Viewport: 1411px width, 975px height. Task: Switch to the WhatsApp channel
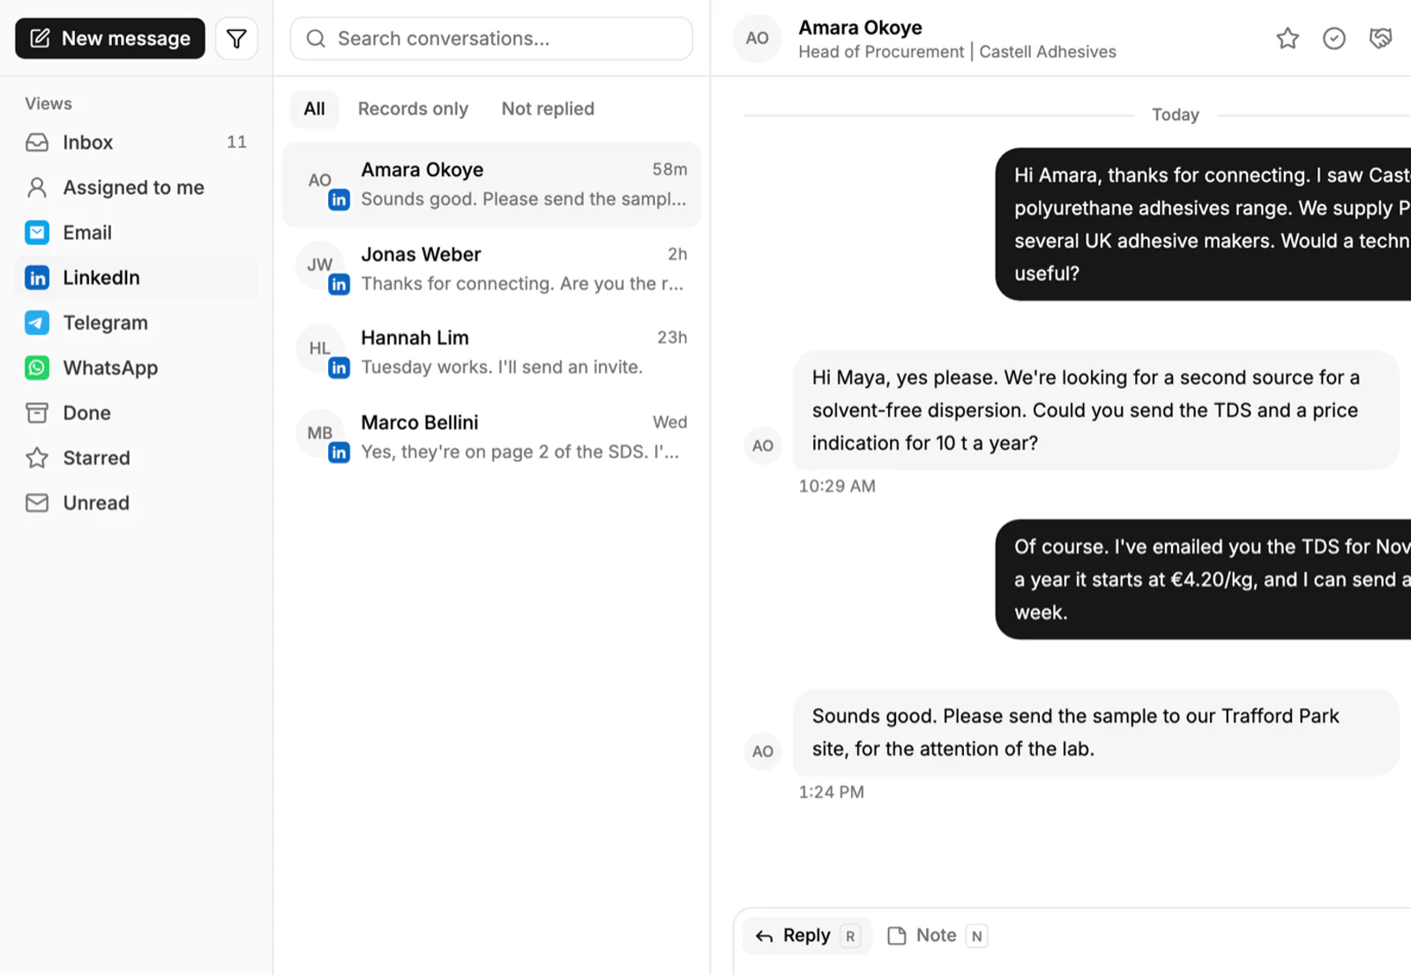[x=137, y=368]
